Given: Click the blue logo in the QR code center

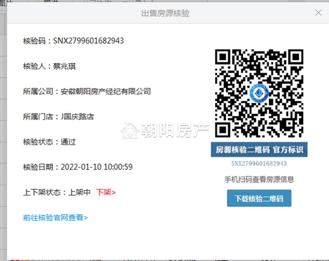Looking at the screenshot, I should 259,93.
